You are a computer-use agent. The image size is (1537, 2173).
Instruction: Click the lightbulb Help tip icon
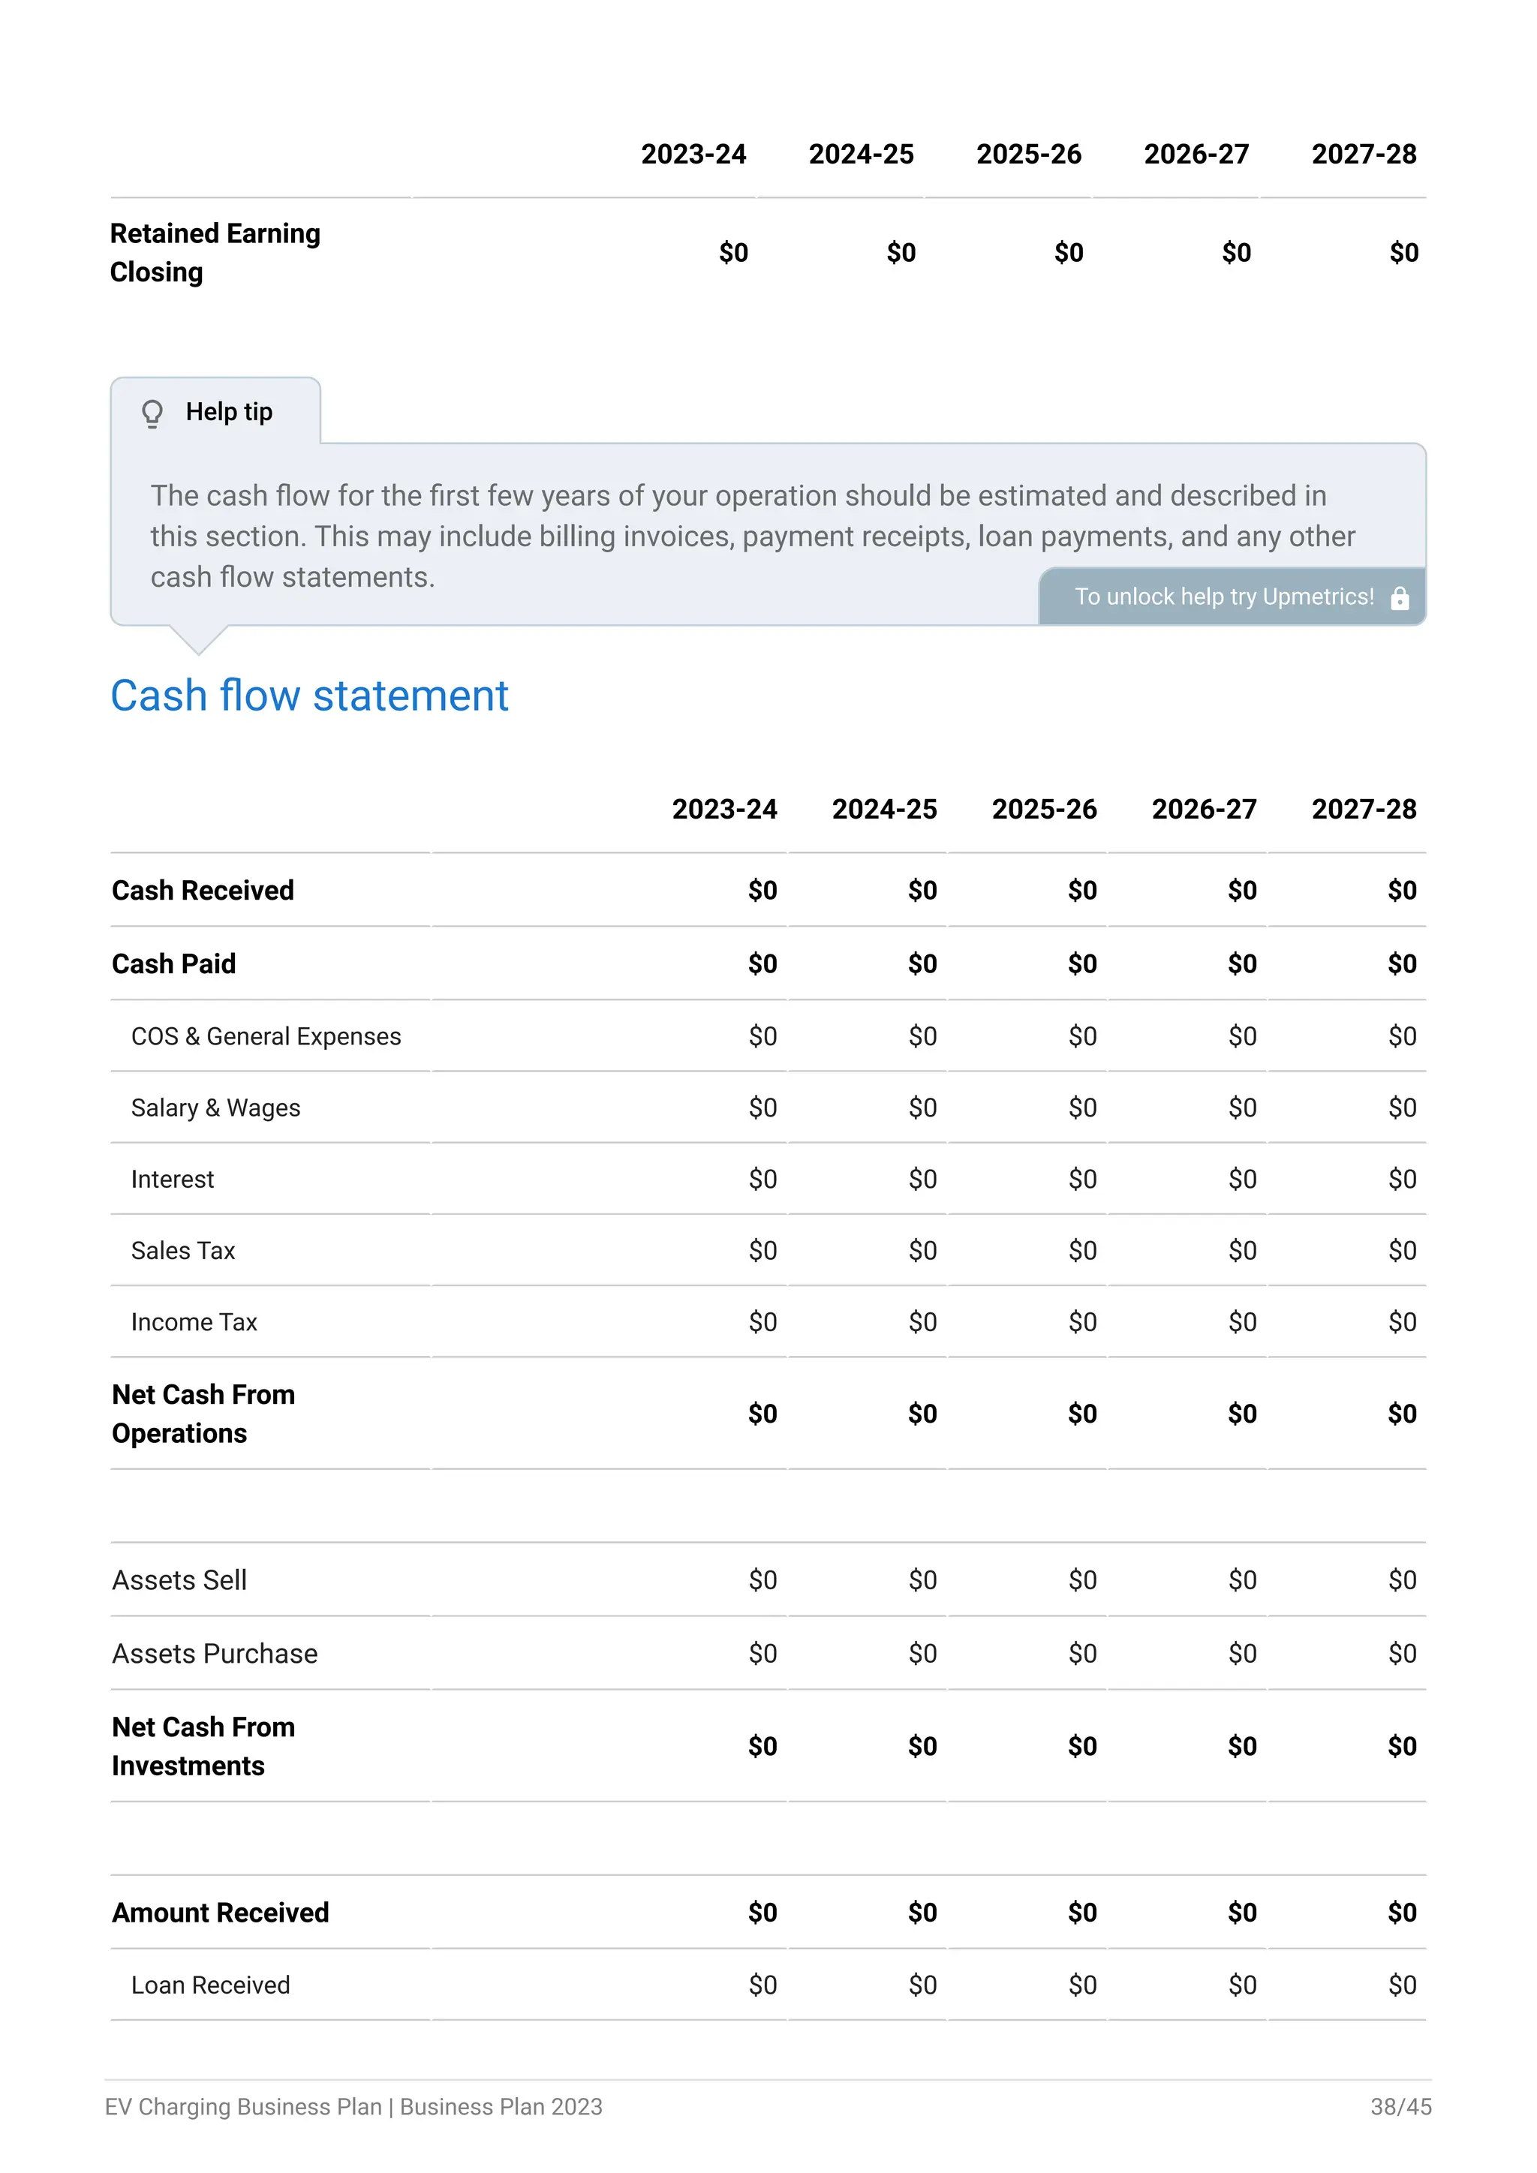[x=152, y=413]
